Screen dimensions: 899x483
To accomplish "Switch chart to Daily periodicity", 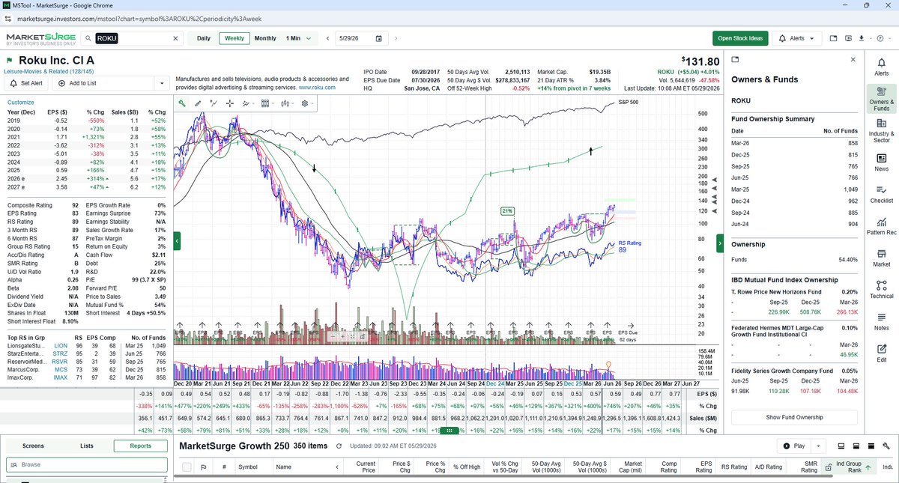I will point(203,38).
